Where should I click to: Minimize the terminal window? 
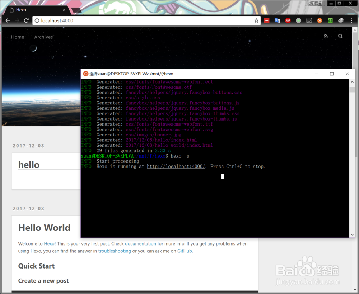pyautogui.click(x=316, y=74)
